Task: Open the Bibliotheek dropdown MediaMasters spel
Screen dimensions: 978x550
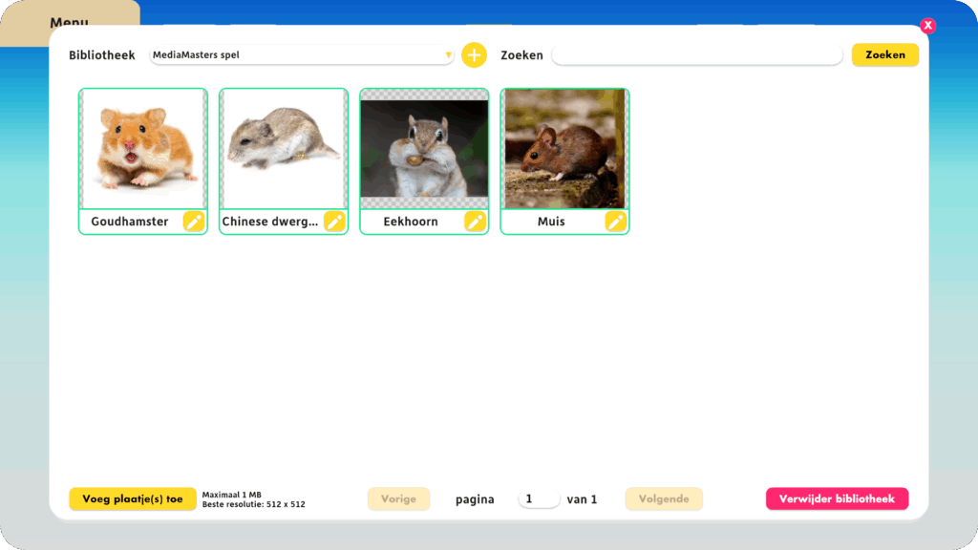Action: tap(296, 55)
